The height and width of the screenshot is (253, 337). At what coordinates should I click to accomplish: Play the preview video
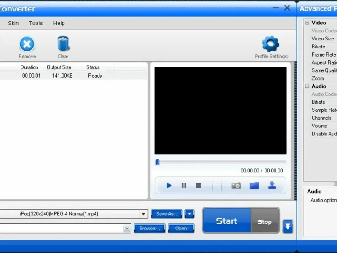(x=169, y=186)
